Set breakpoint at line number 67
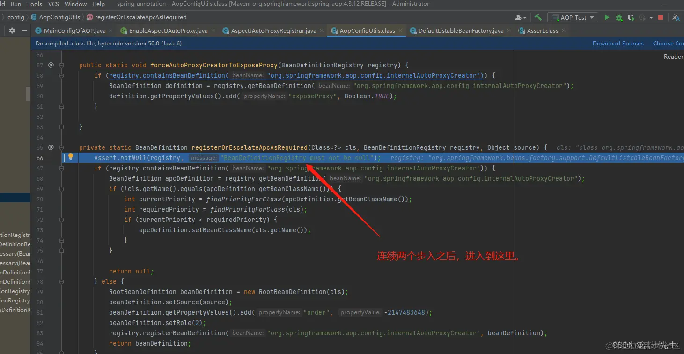This screenshot has height=354, width=684. pos(40,168)
